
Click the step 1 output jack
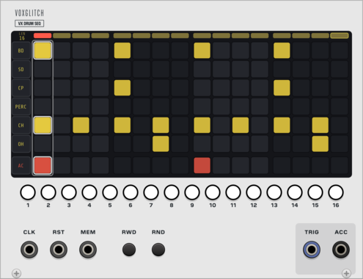(x=28, y=192)
